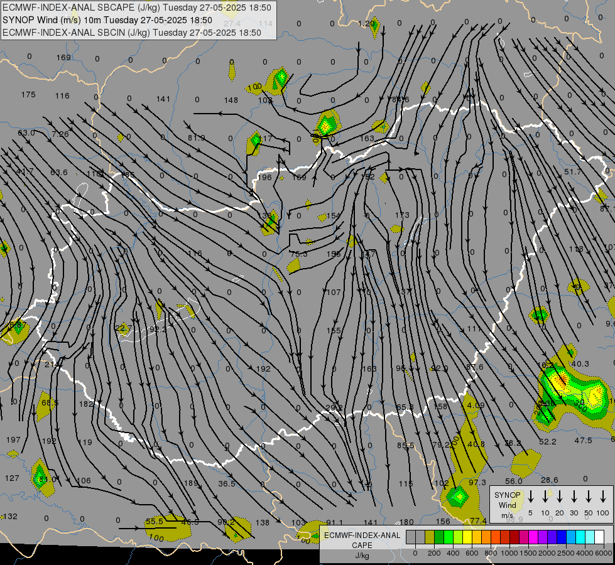Image resolution: width=615 pixels, height=565 pixels.
Task: Click the 1000 tick label on CAPE scale
Action: 509,553
